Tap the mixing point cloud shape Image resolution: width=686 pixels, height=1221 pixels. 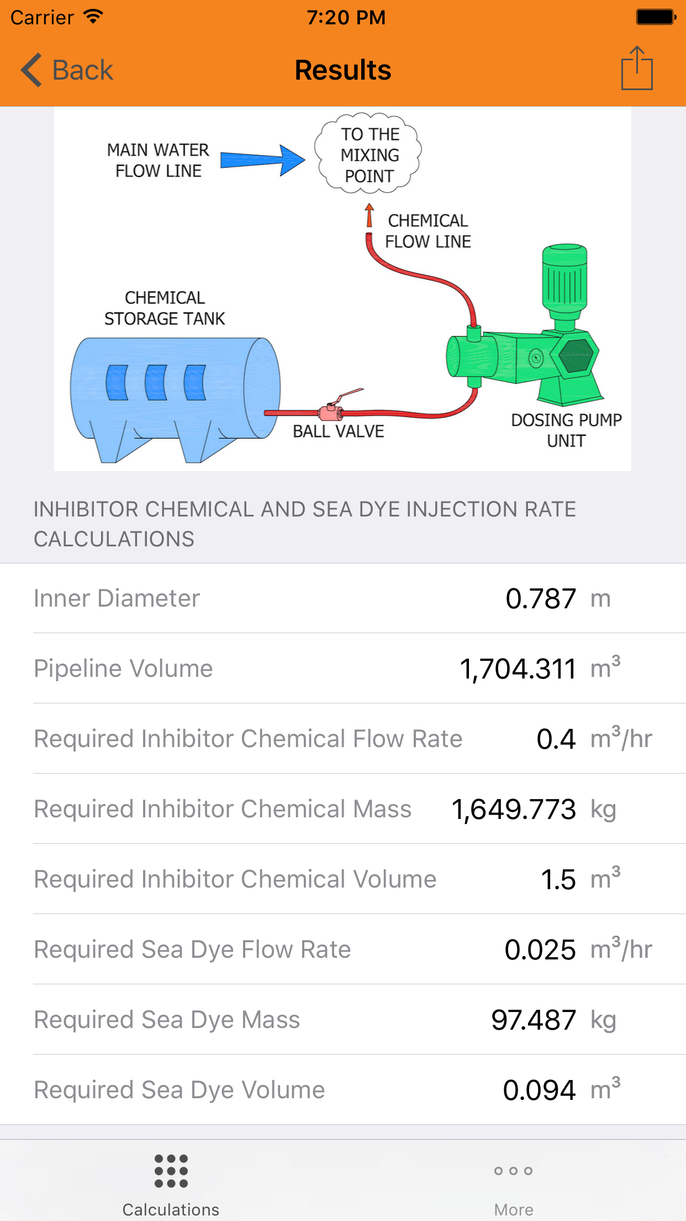click(x=368, y=154)
